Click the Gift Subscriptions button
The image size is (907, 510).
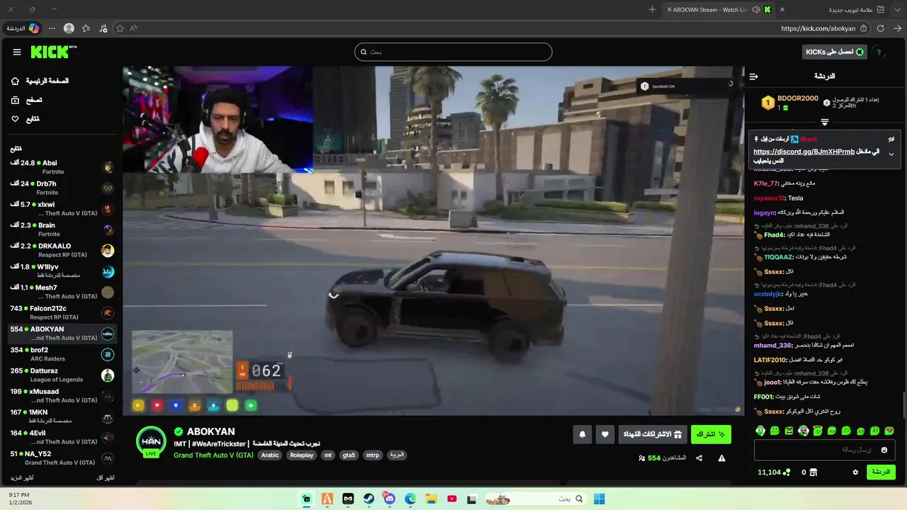[x=652, y=434]
